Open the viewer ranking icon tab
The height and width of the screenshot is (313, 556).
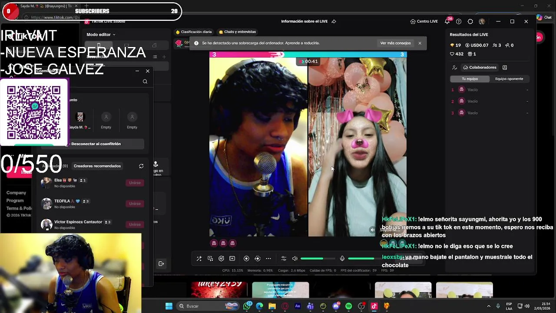point(455,67)
